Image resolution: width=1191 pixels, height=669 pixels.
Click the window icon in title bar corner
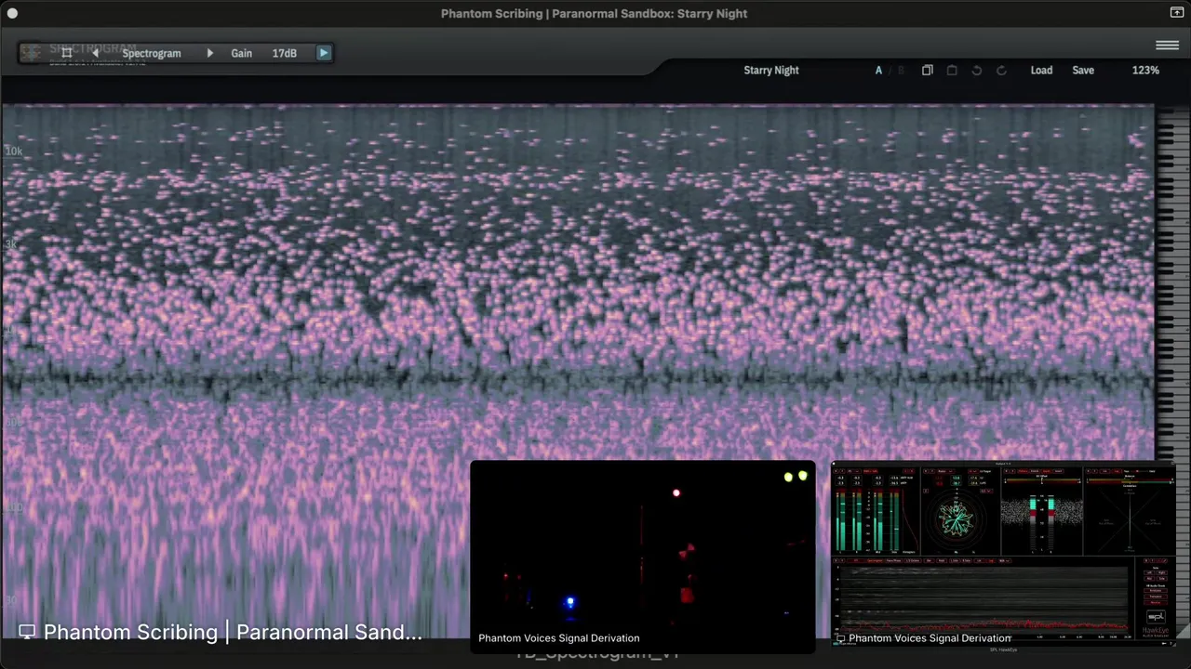1176,13
